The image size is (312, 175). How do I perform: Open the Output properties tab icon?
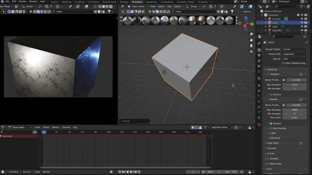(x=259, y=55)
